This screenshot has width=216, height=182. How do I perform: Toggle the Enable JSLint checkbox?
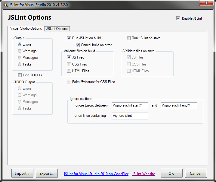click(178, 18)
